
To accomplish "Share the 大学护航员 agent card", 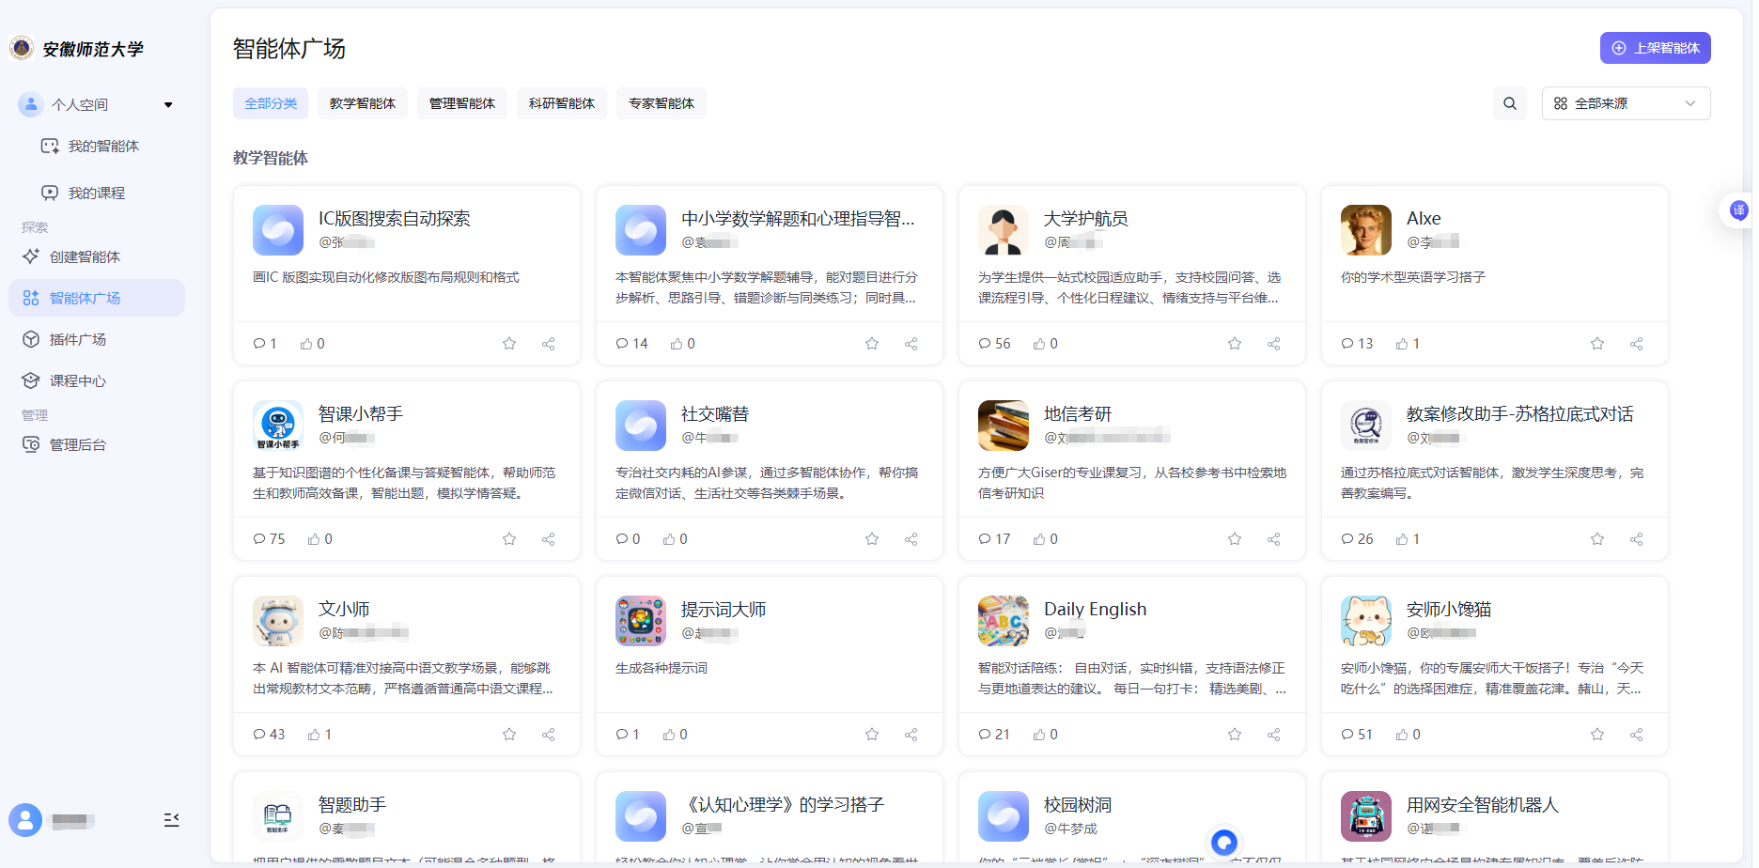I will (x=1273, y=344).
